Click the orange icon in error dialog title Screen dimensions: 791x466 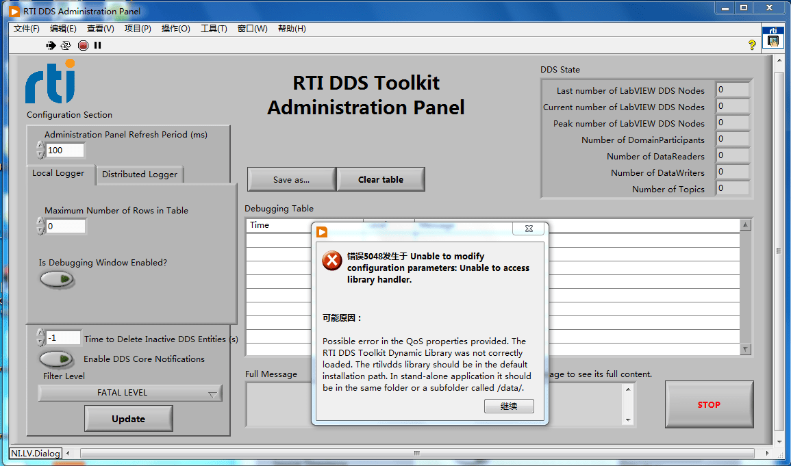tap(322, 232)
